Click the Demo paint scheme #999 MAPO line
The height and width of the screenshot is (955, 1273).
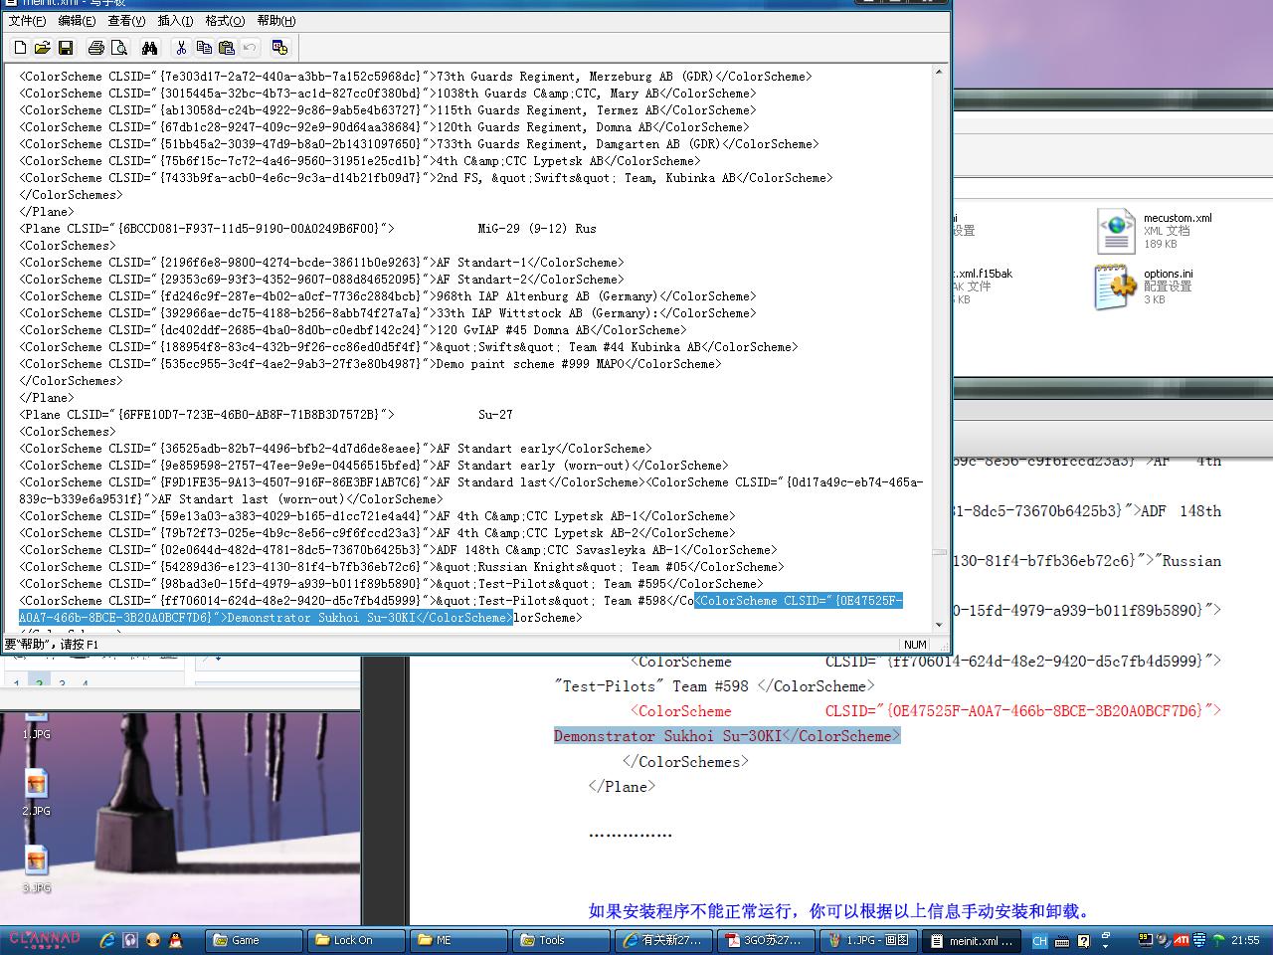(370, 364)
